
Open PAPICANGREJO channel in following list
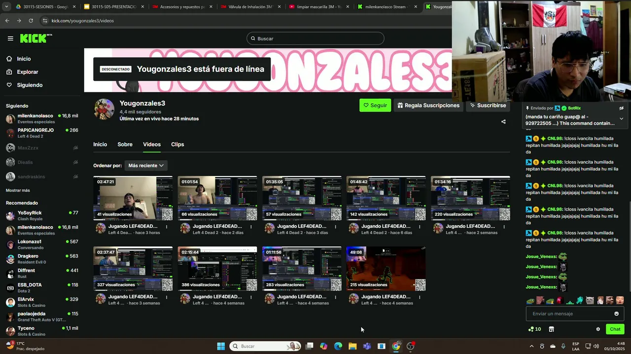42,133
